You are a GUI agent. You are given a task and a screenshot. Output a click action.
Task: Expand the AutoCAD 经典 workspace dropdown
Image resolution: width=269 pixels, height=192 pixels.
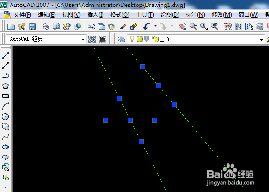pos(83,40)
